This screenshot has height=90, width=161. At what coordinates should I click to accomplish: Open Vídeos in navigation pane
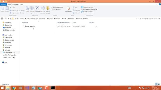[7, 50]
